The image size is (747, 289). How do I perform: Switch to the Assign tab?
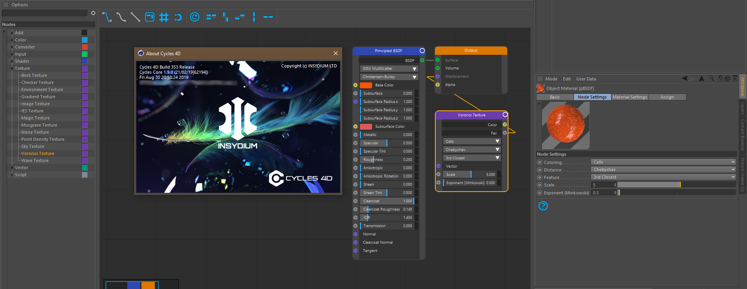(x=667, y=97)
